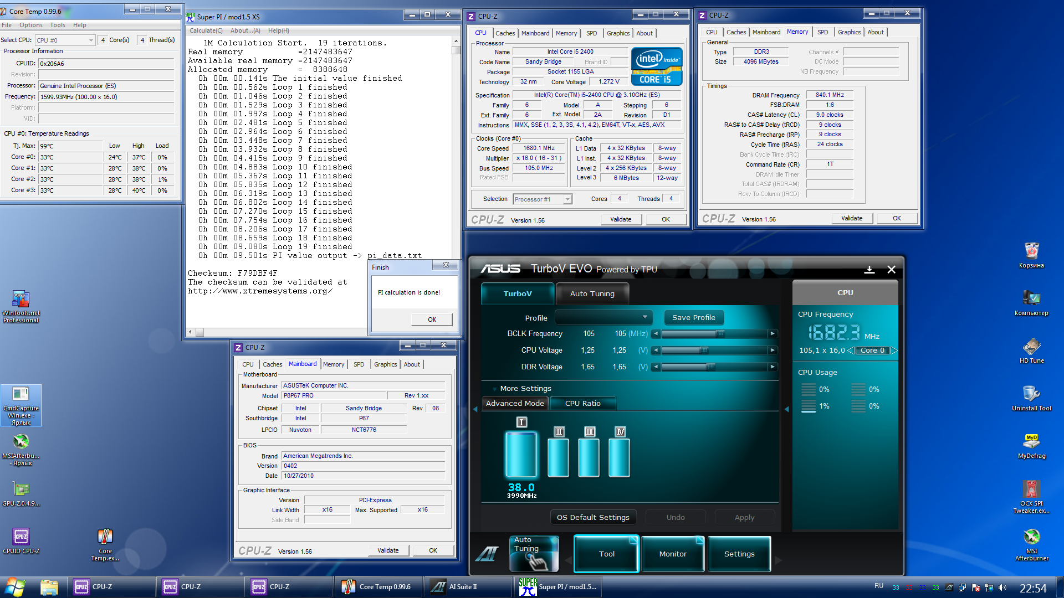The image size is (1064, 598).
Task: Switch to Advanced Mode tab
Action: (x=515, y=403)
